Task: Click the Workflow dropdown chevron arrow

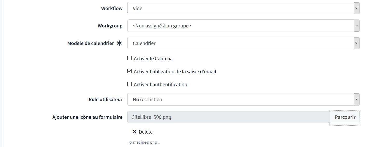Action: pos(357,8)
